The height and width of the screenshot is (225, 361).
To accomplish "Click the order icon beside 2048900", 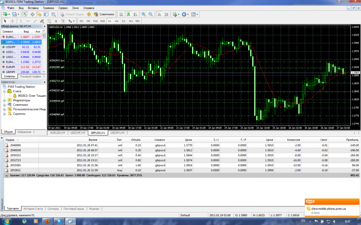I will tap(7, 145).
